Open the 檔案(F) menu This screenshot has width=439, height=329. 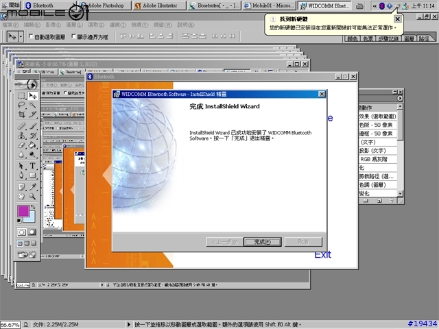(10, 25)
